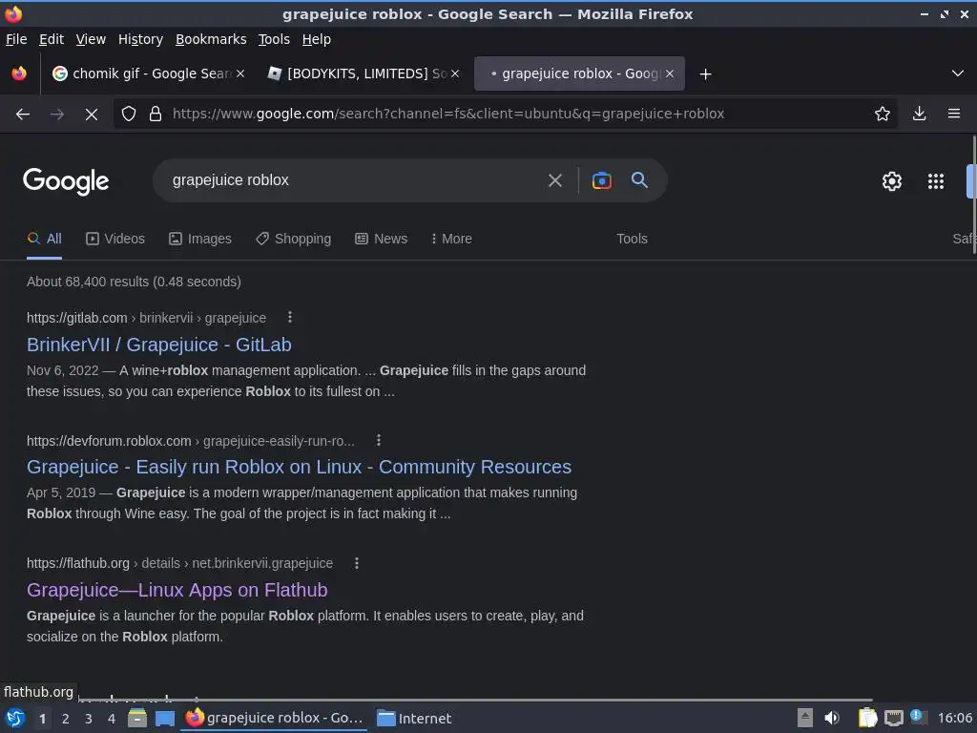Viewport: 977px width, 733px height.
Task: Open Grapejuice - Easily run Roblox on Linux
Action: pyautogui.click(x=299, y=467)
